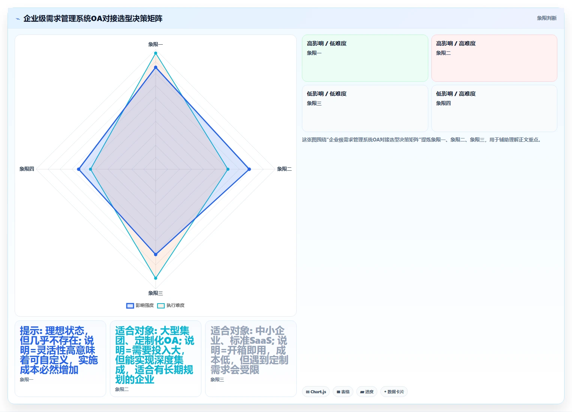572x412 pixels.
Task: Click the 象限一 axis label on the radar
Action: (x=155, y=44)
